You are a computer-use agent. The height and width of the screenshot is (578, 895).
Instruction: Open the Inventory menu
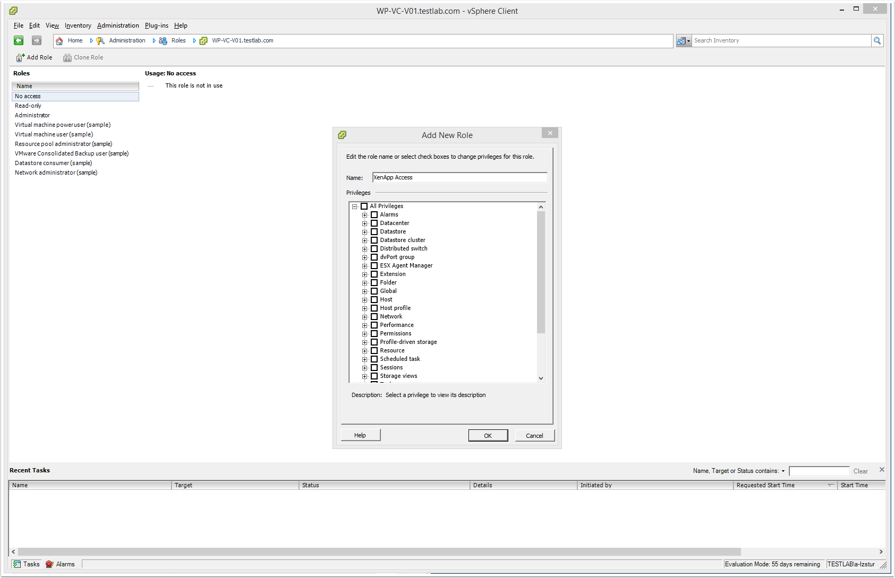(x=78, y=25)
